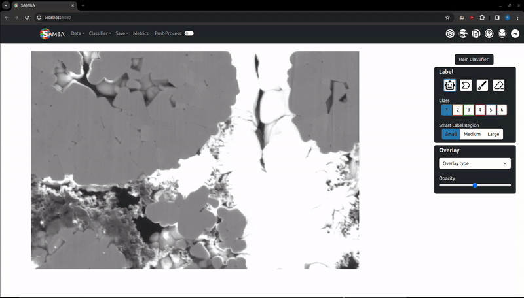Close the SAMBA browser tab
524x298 pixels.
click(73, 5)
